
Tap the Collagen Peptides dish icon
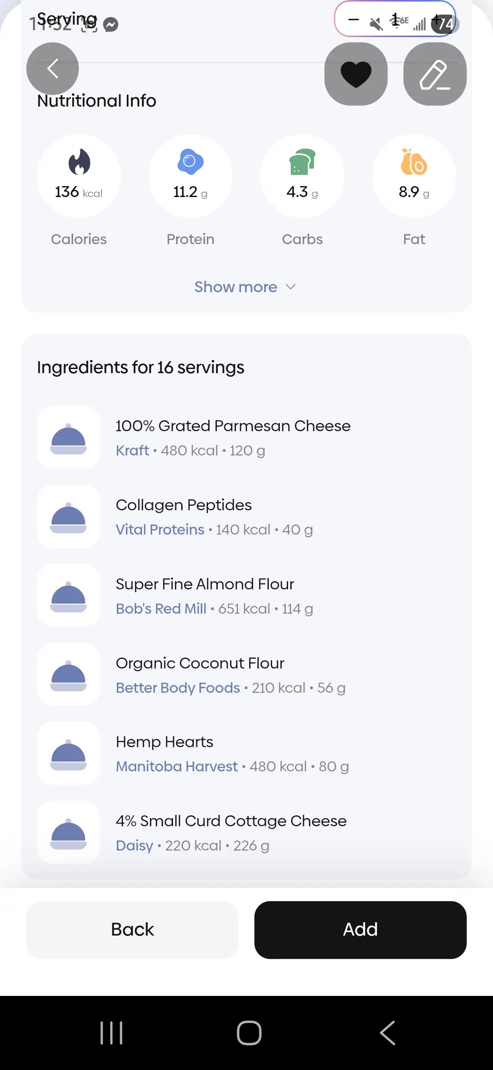pyautogui.click(x=68, y=517)
